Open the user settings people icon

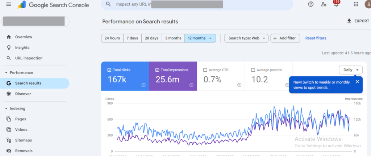324,4
